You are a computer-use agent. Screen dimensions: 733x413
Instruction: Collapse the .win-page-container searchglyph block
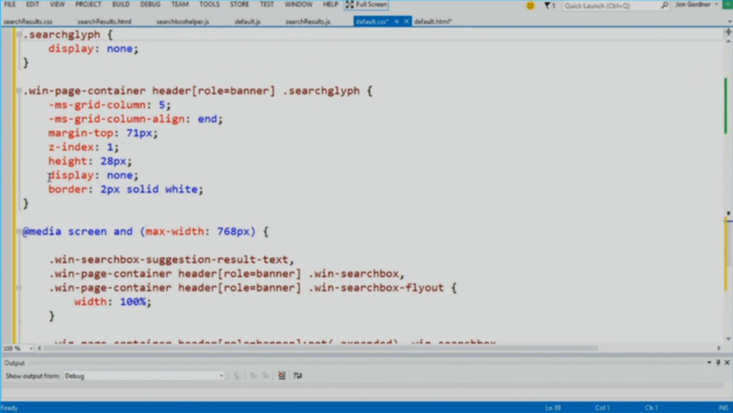pyautogui.click(x=19, y=91)
